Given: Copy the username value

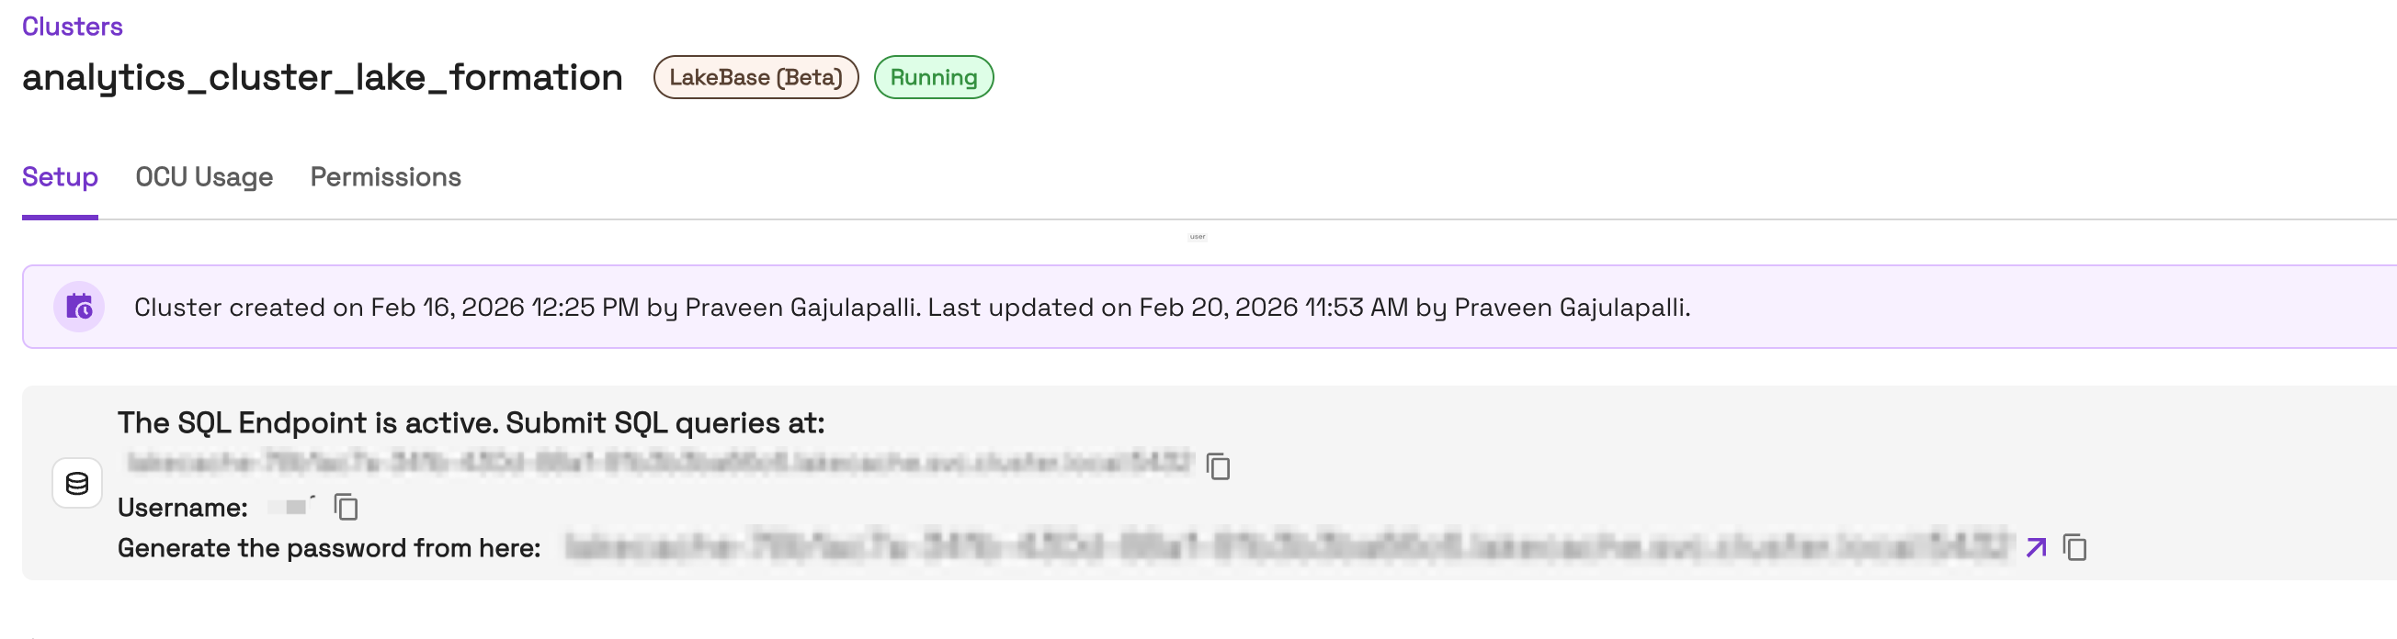Looking at the screenshot, I should (346, 507).
